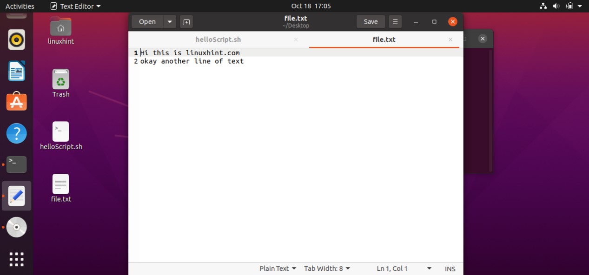
Task: Save file.txt using the Save button
Action: point(371,22)
